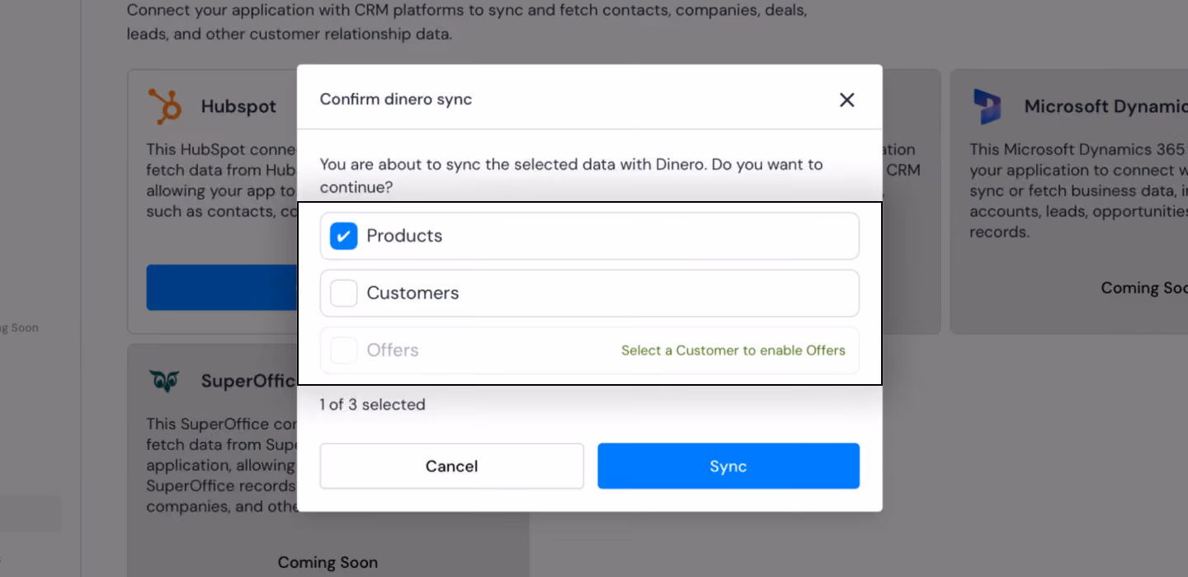Uncheck the Products checkbox
This screenshot has height=577, width=1188.
[343, 236]
